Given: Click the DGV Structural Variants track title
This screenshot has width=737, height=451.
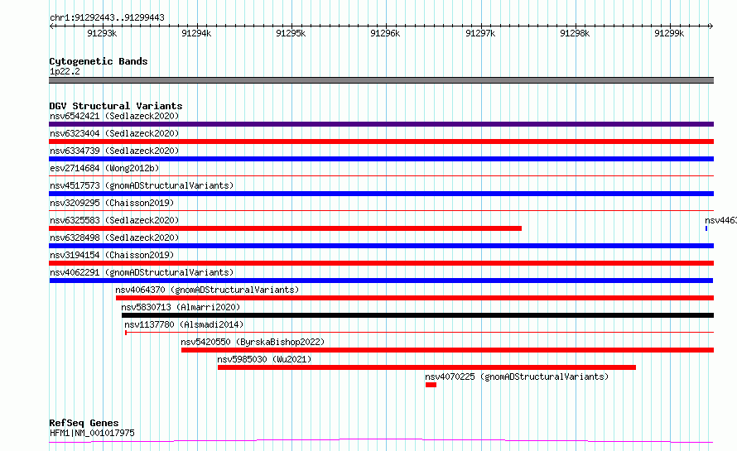Looking at the screenshot, I should point(116,106).
